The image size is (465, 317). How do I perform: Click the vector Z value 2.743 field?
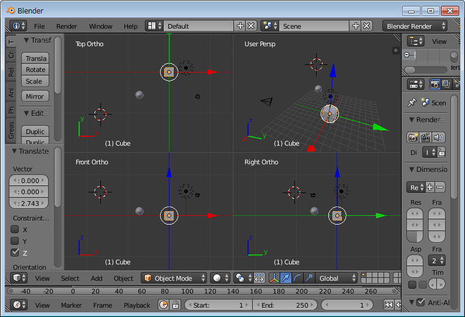coord(29,203)
